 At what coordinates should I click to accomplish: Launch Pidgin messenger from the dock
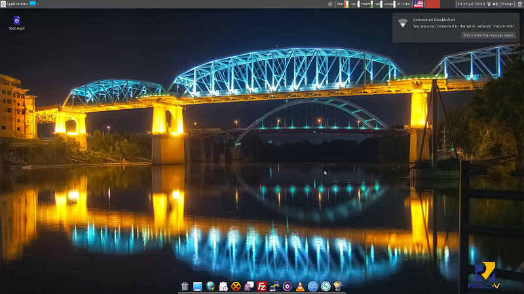[x=249, y=286]
